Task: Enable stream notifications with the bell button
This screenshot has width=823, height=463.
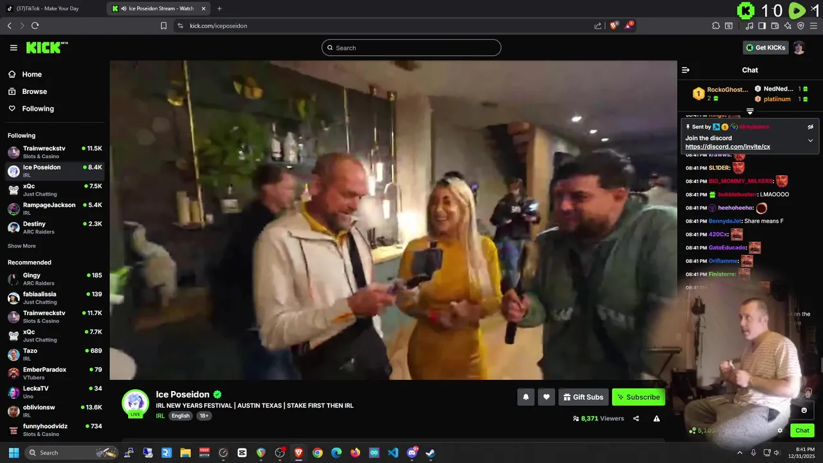Action: coord(525,397)
